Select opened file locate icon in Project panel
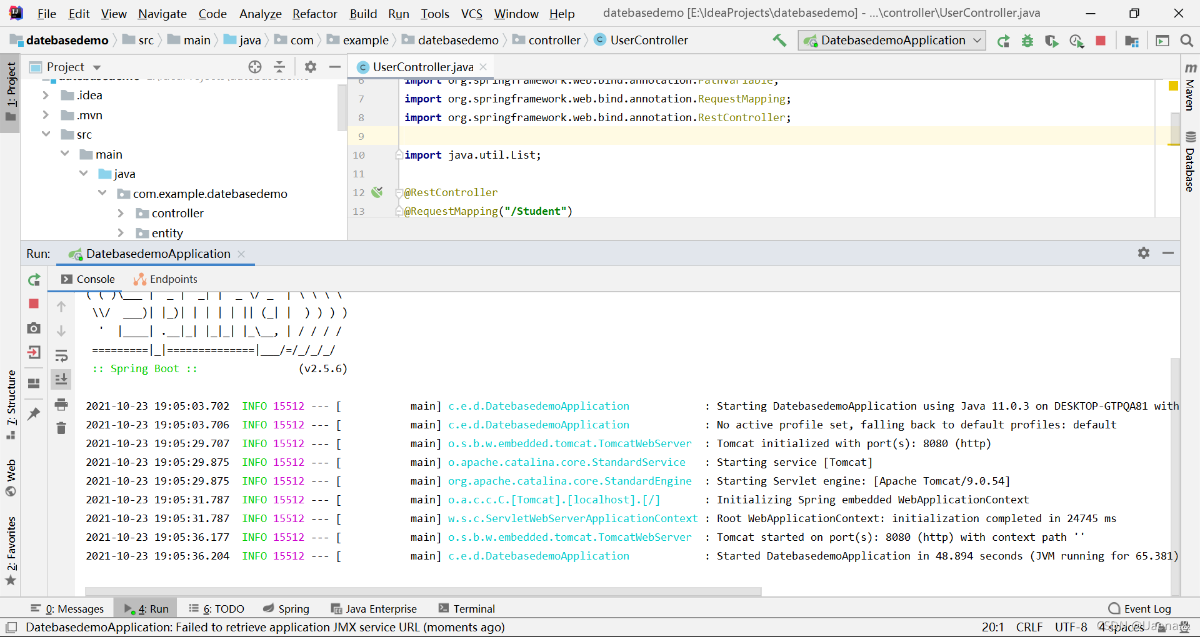Viewport: 1200px width, 637px height. (x=254, y=67)
